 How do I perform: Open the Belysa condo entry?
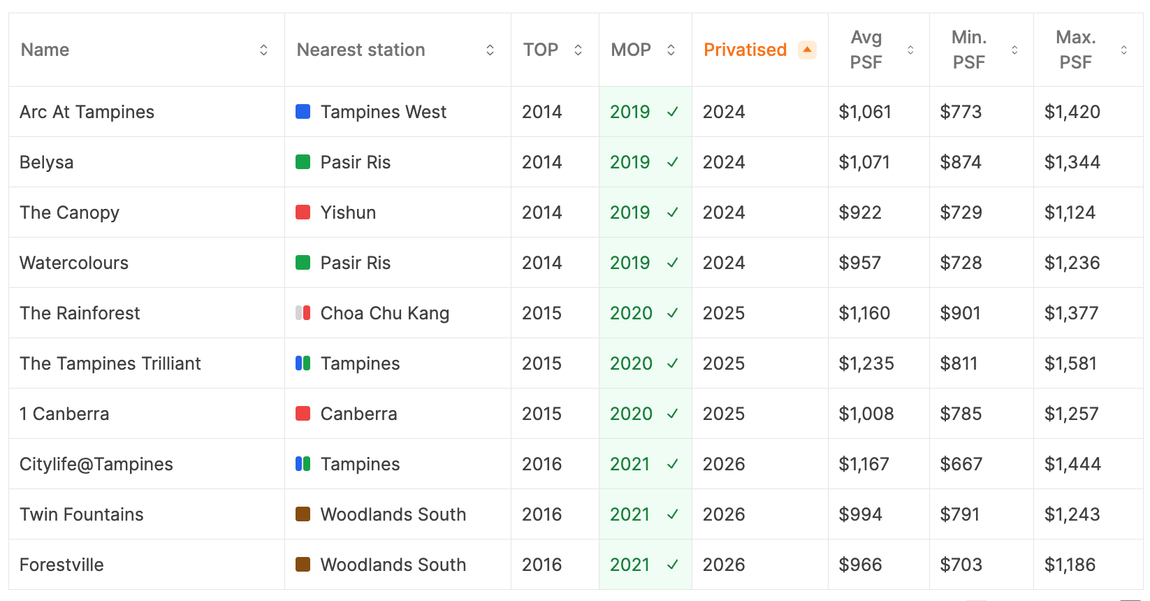click(x=46, y=162)
